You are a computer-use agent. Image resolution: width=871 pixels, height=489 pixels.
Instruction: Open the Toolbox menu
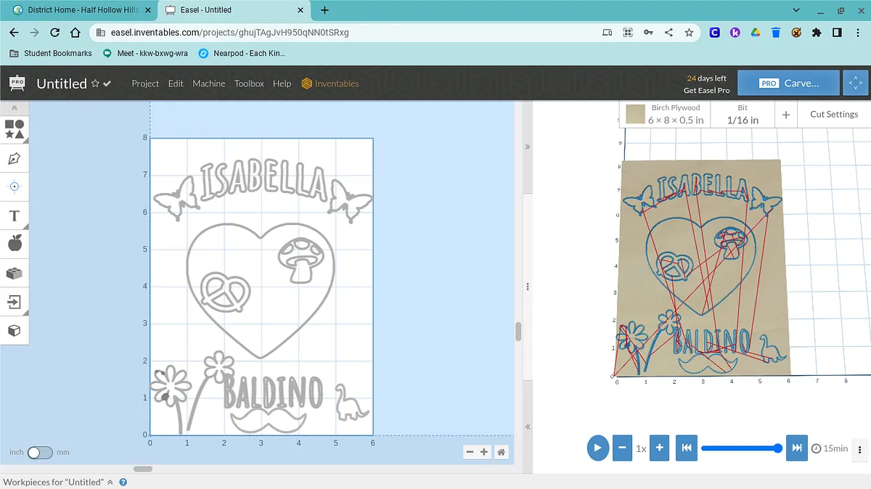click(x=249, y=83)
